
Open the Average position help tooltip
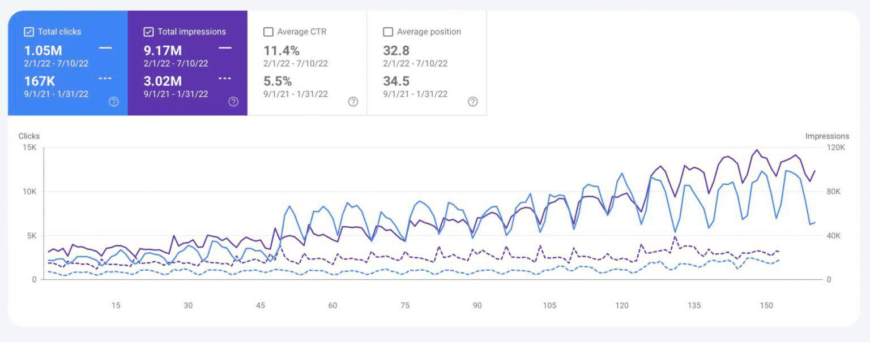(x=473, y=102)
